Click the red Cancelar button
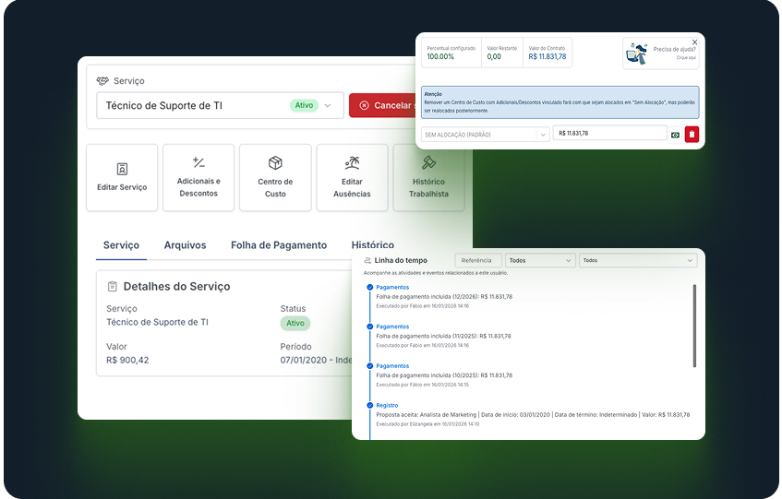The height and width of the screenshot is (499, 782). tap(383, 105)
